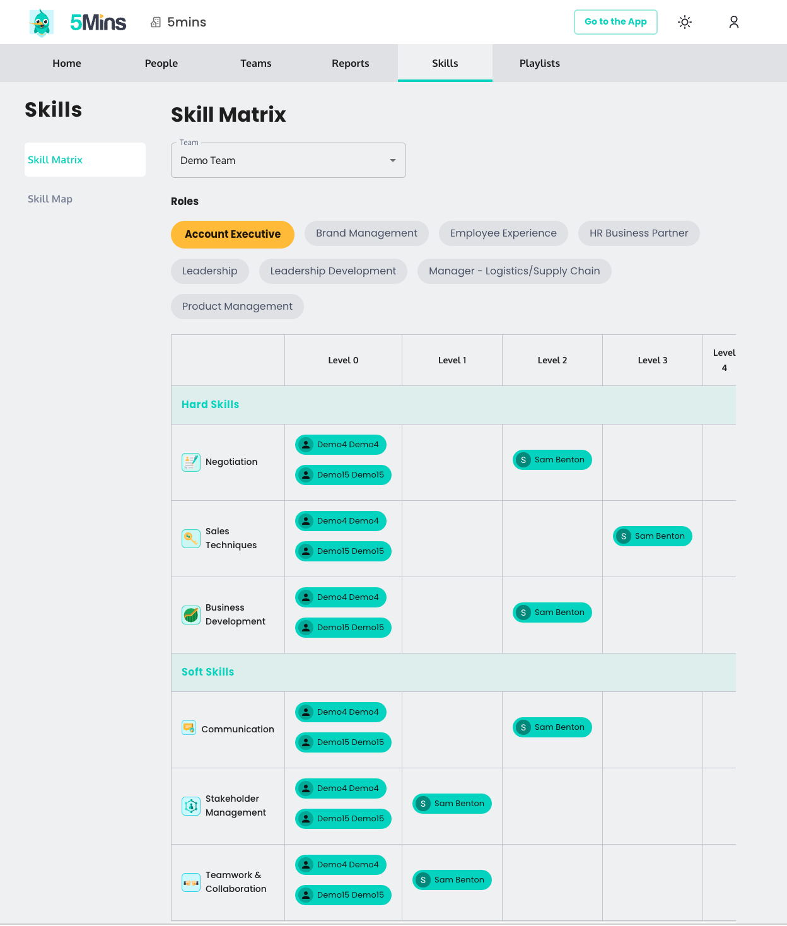Open the user profile icon

pyautogui.click(x=733, y=22)
